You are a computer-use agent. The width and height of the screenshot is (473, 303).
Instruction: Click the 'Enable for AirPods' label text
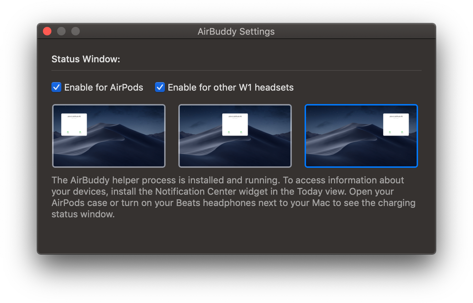[104, 87]
